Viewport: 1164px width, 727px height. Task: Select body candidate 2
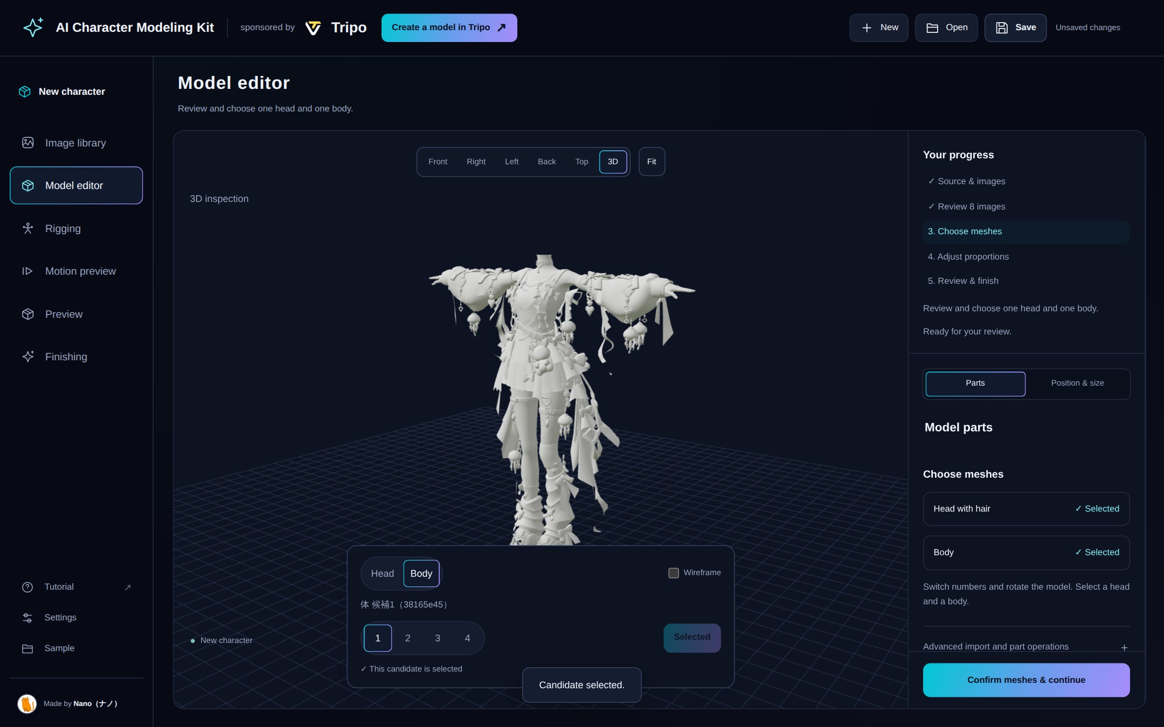pyautogui.click(x=407, y=638)
